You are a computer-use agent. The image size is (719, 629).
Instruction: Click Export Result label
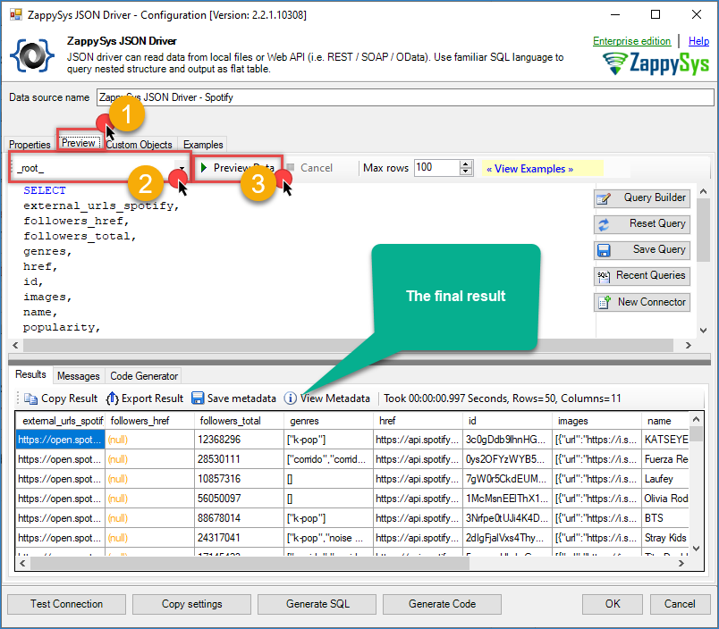152,398
